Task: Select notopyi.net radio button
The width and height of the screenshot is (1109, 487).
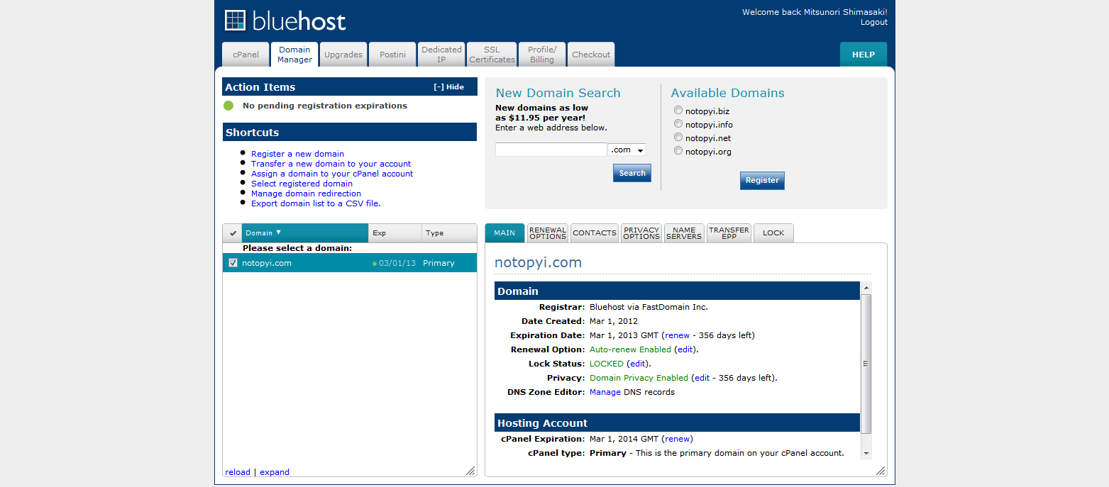Action: point(678,138)
